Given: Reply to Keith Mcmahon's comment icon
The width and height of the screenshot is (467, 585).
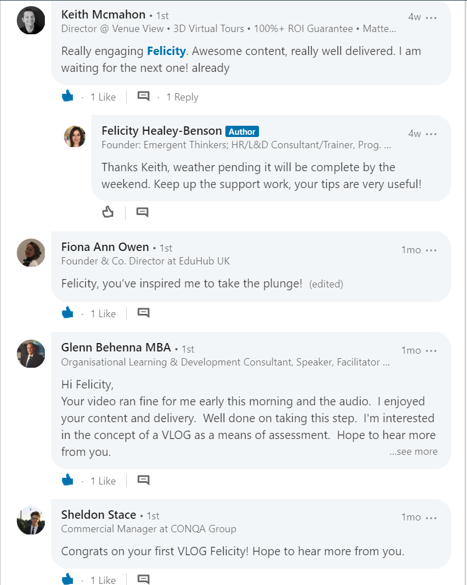Looking at the screenshot, I should pyautogui.click(x=144, y=97).
